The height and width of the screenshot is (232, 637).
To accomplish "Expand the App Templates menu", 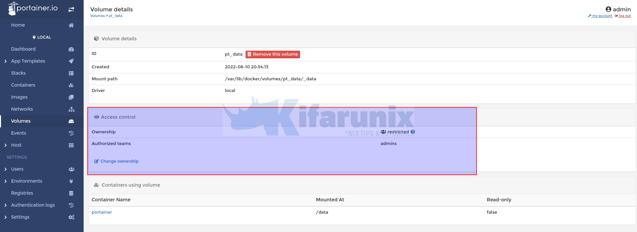I will 5,61.
